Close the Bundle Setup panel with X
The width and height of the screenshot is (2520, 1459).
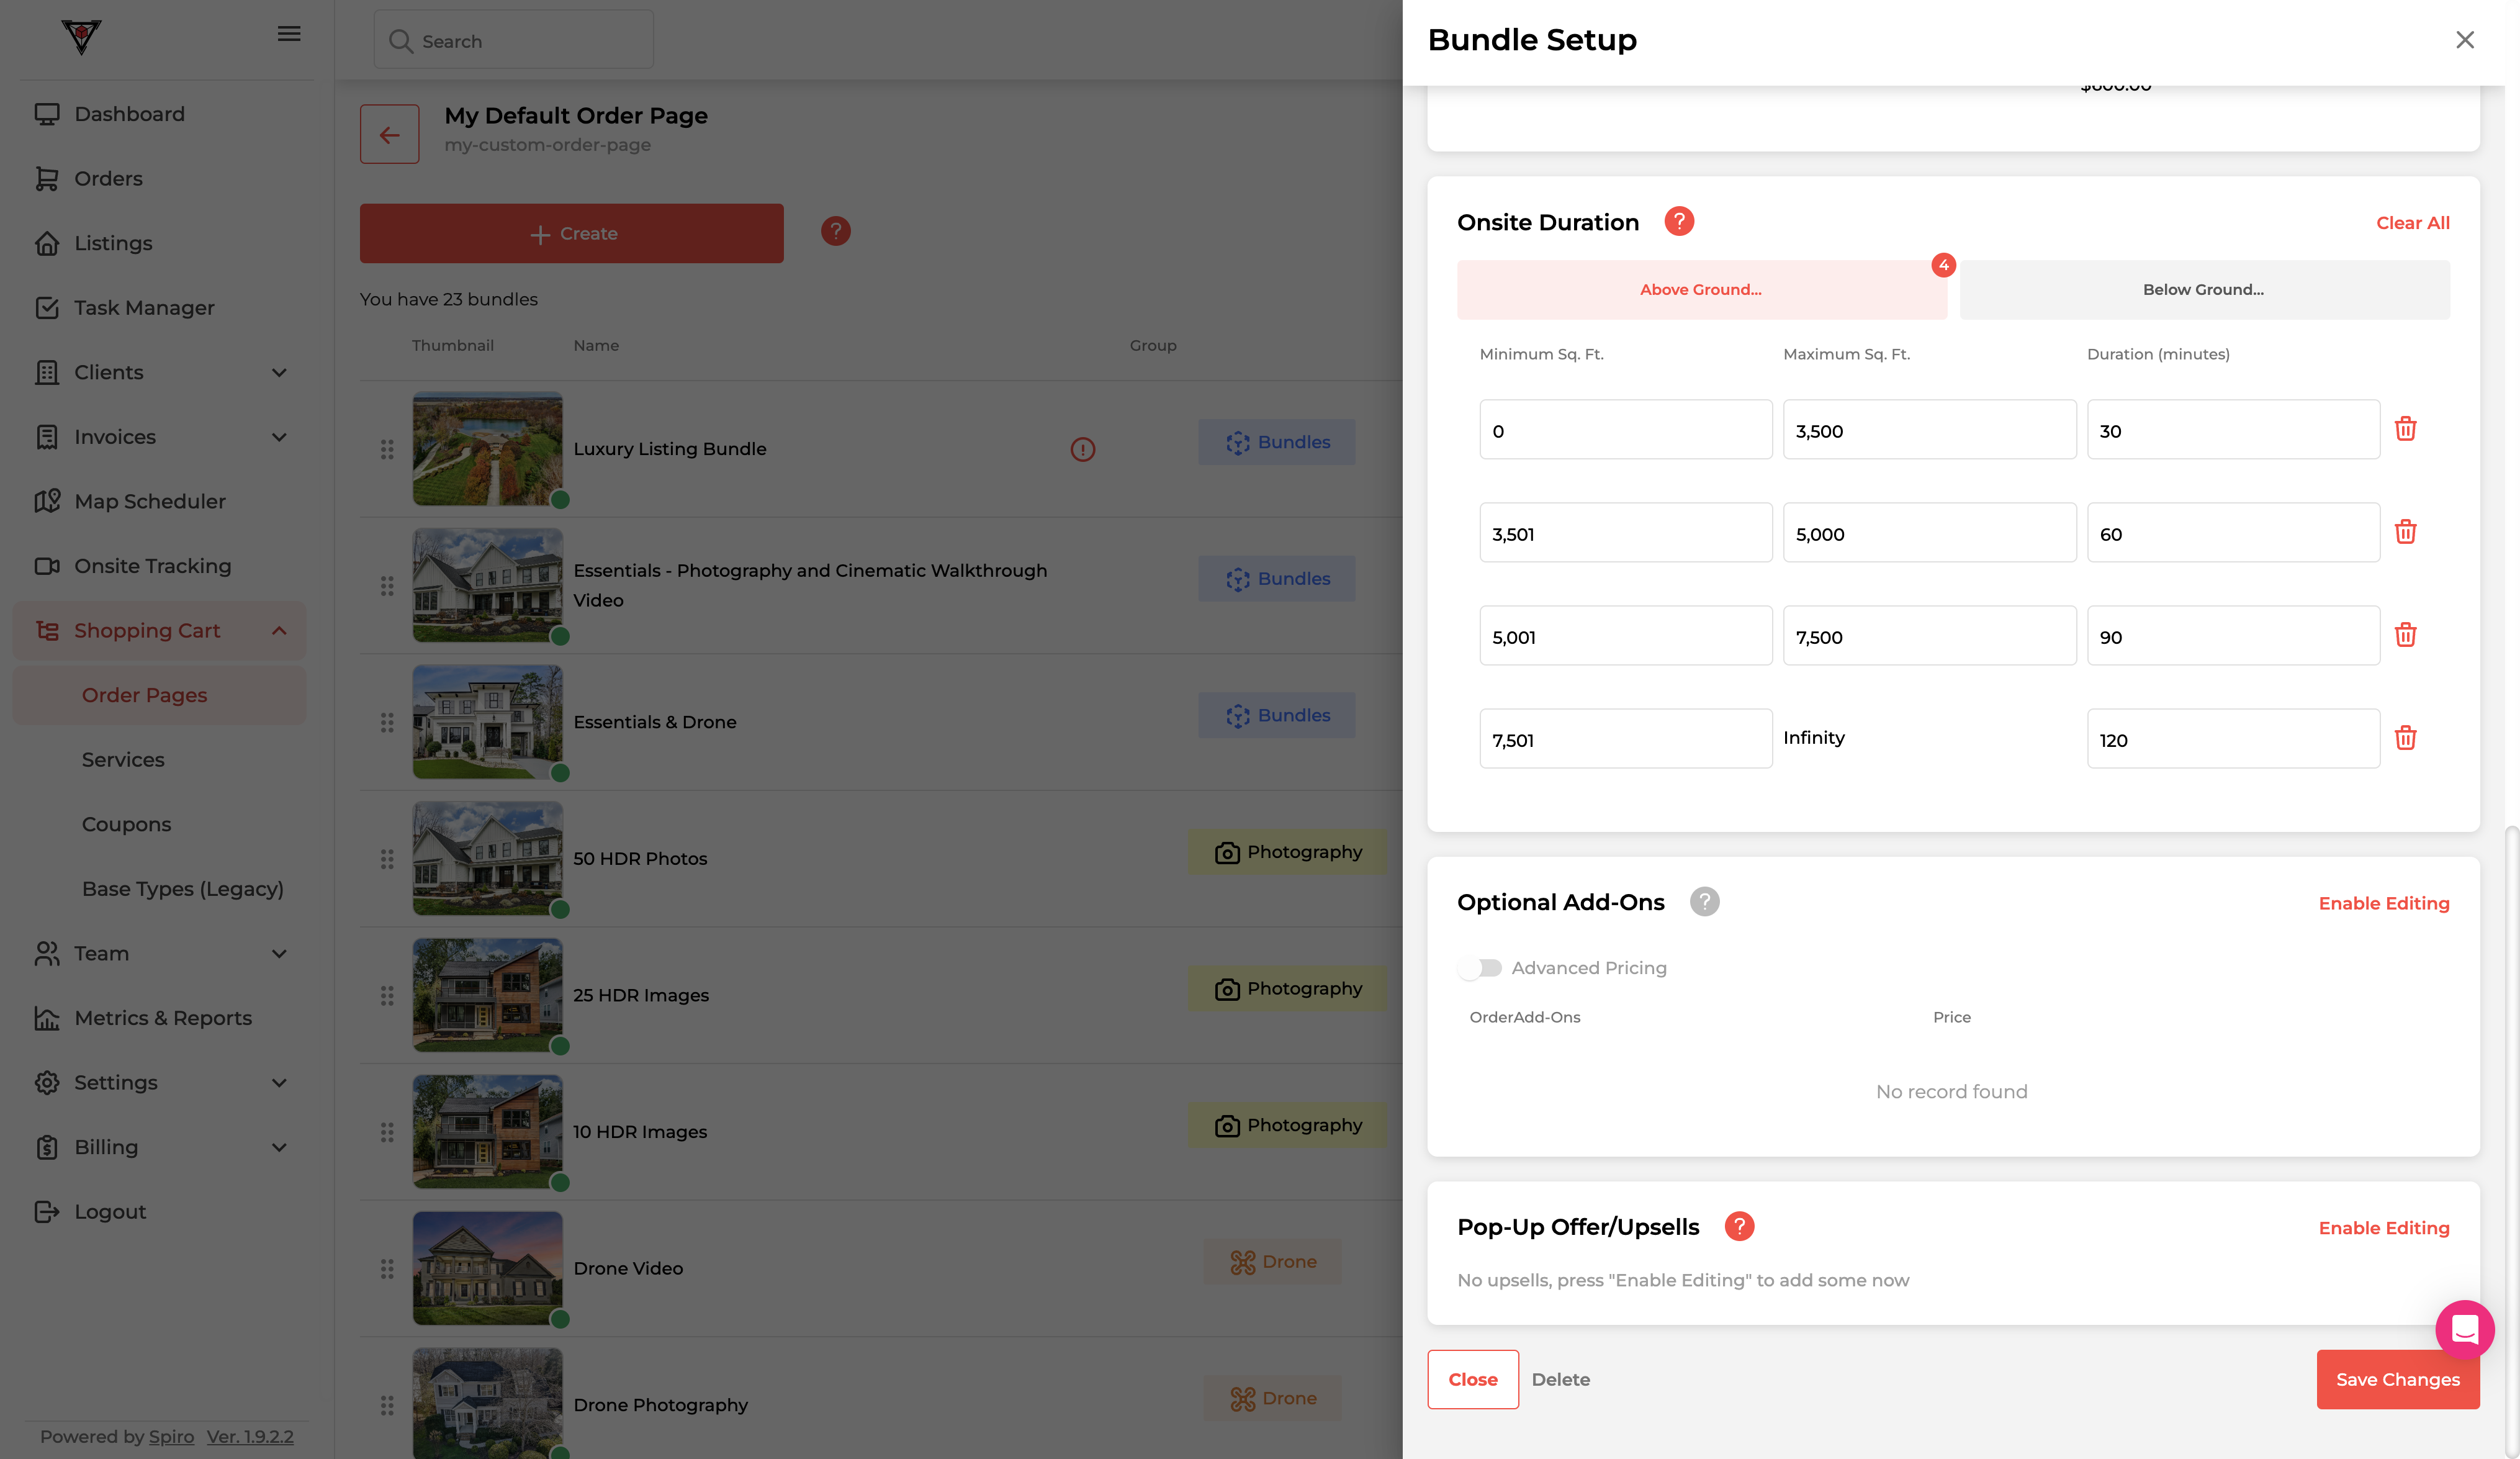click(2464, 39)
